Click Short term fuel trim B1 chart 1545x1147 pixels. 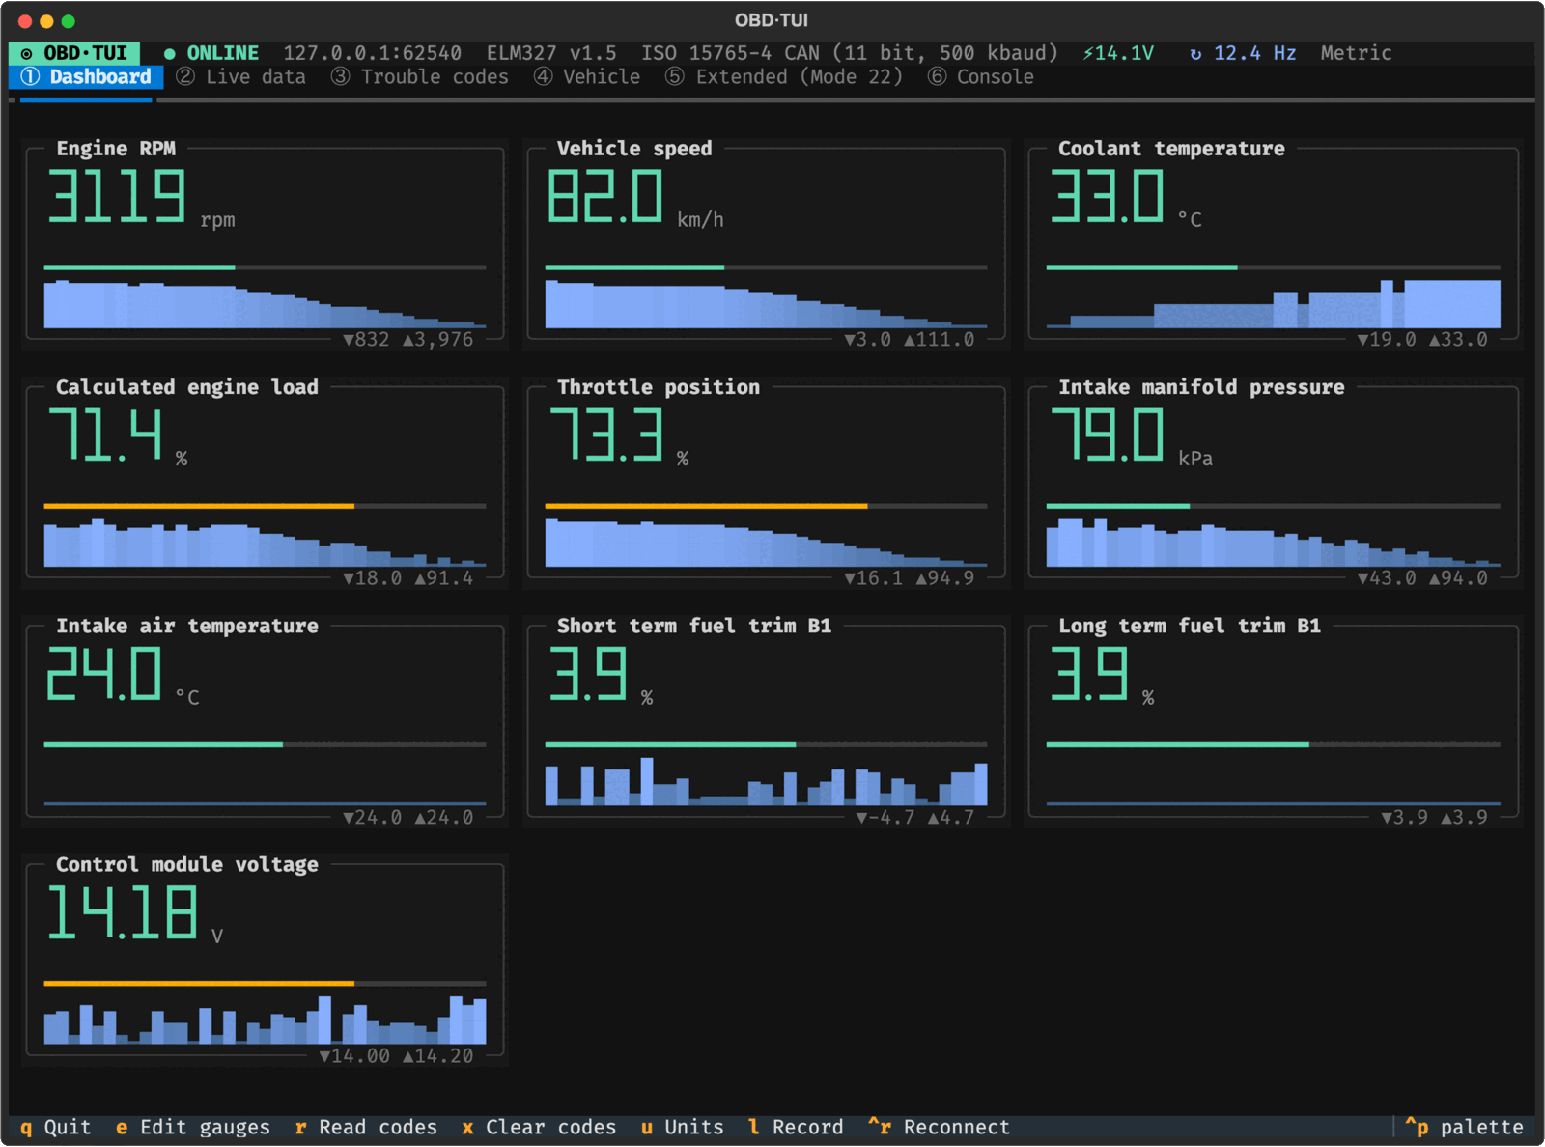[766, 781]
